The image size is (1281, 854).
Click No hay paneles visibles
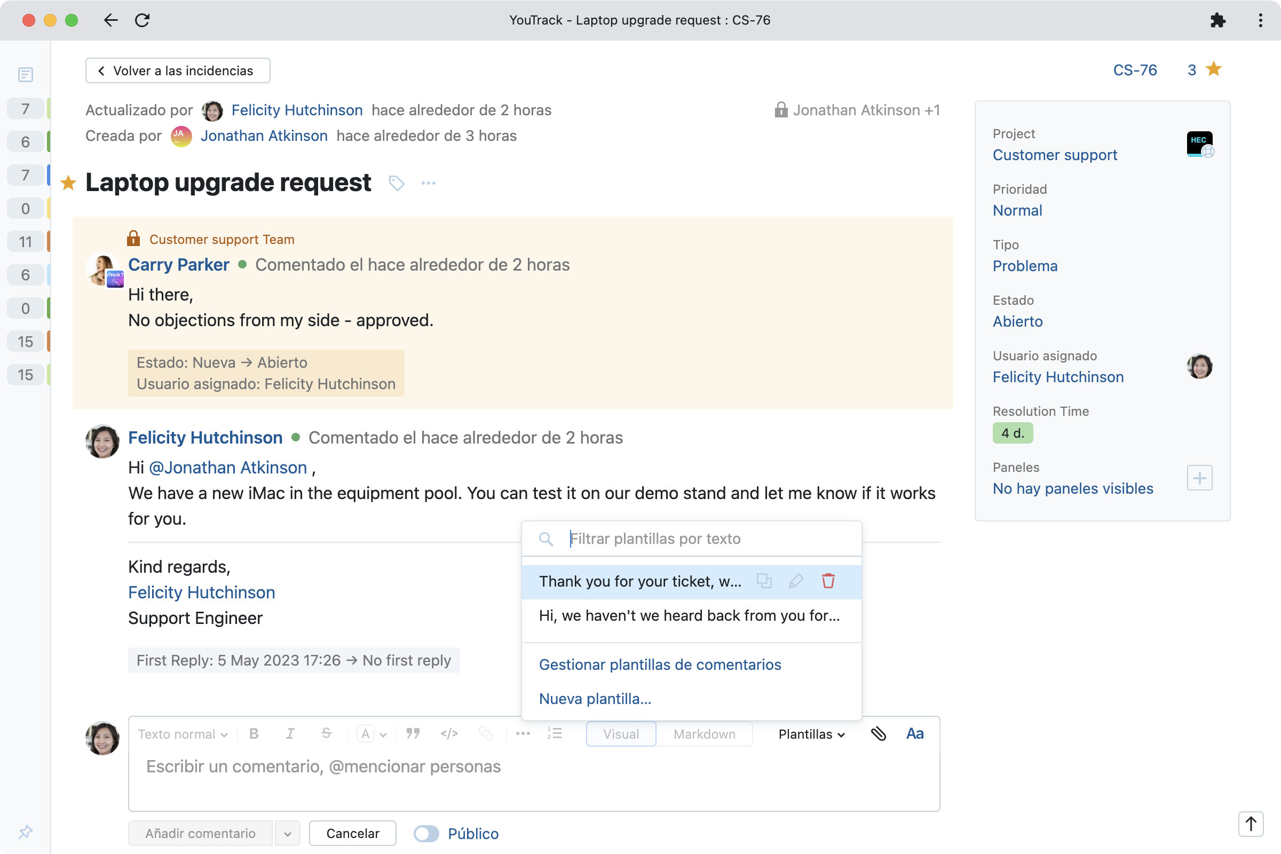1072,488
